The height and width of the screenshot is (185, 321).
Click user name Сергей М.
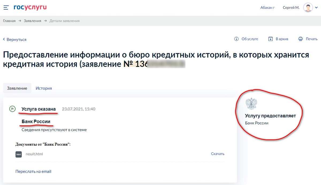pos(291,7)
